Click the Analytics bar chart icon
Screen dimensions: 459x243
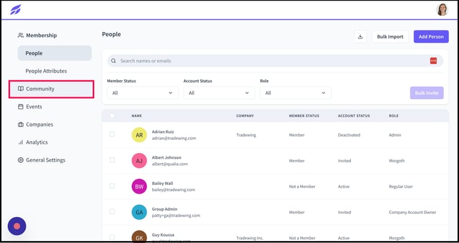coord(21,142)
